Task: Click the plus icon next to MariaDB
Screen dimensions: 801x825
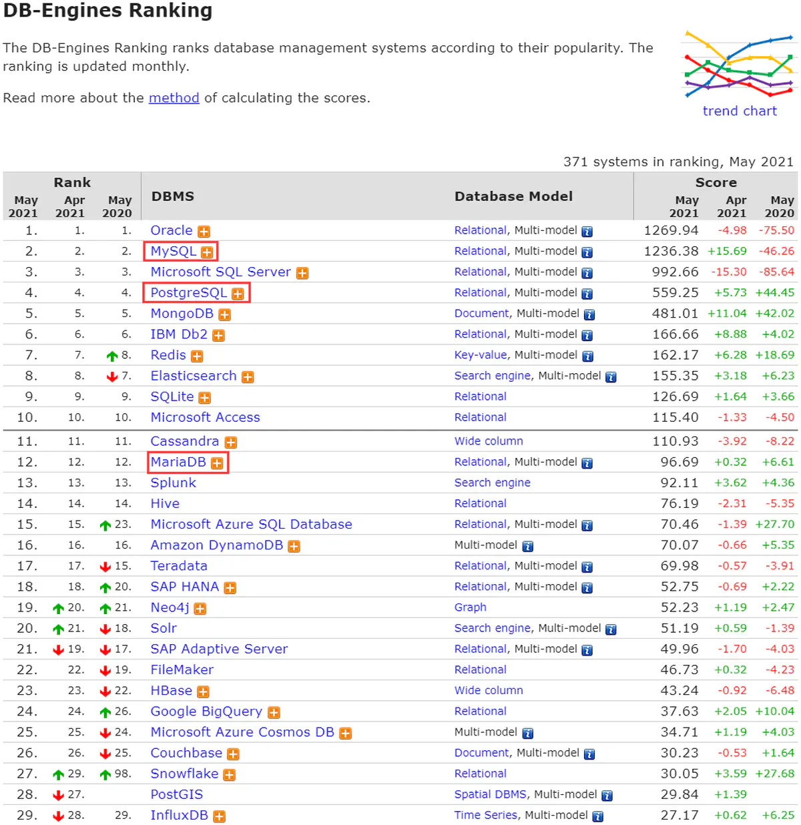Action: (x=217, y=463)
